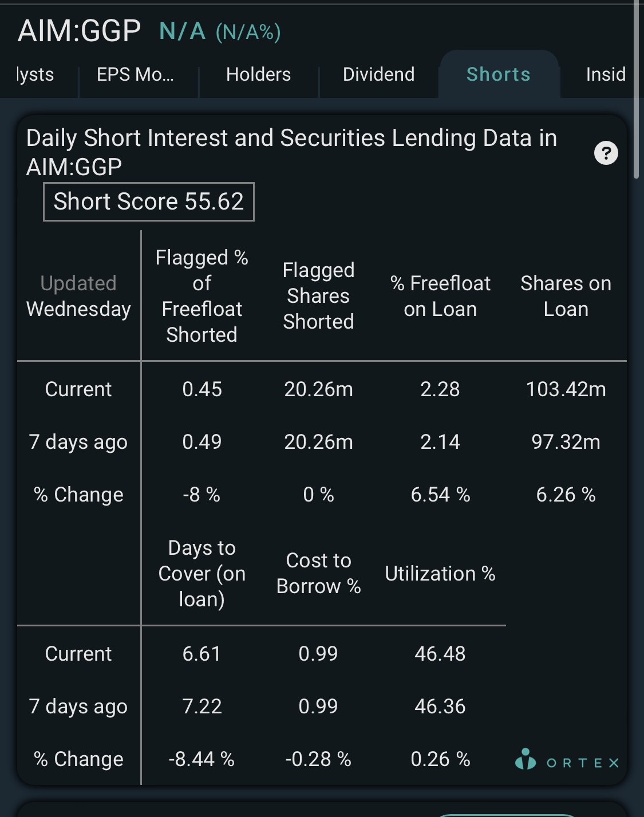
Task: Open the help question mark icon
Action: click(x=606, y=153)
